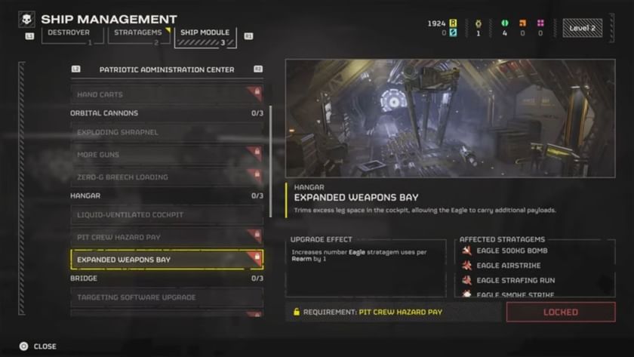Select Liquid-Ventilated Cockpit upgrade
The height and width of the screenshot is (357, 634).
click(167, 214)
